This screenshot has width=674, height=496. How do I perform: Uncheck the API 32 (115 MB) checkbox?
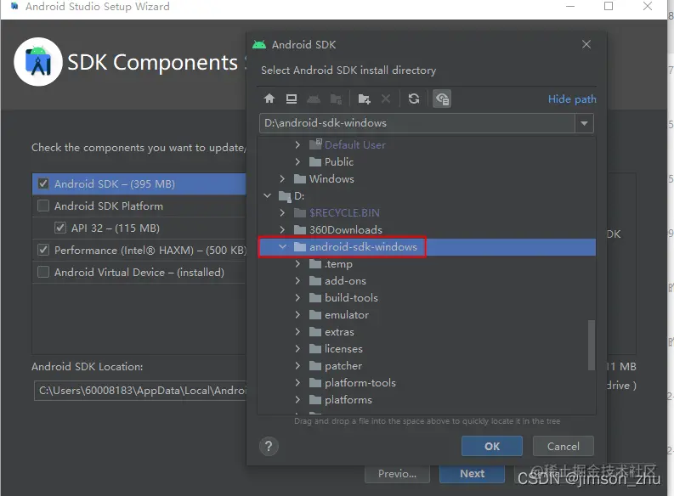click(60, 228)
